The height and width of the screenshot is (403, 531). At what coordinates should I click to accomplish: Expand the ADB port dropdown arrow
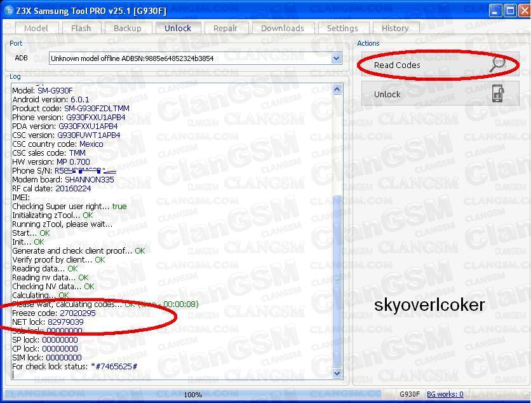[336, 58]
